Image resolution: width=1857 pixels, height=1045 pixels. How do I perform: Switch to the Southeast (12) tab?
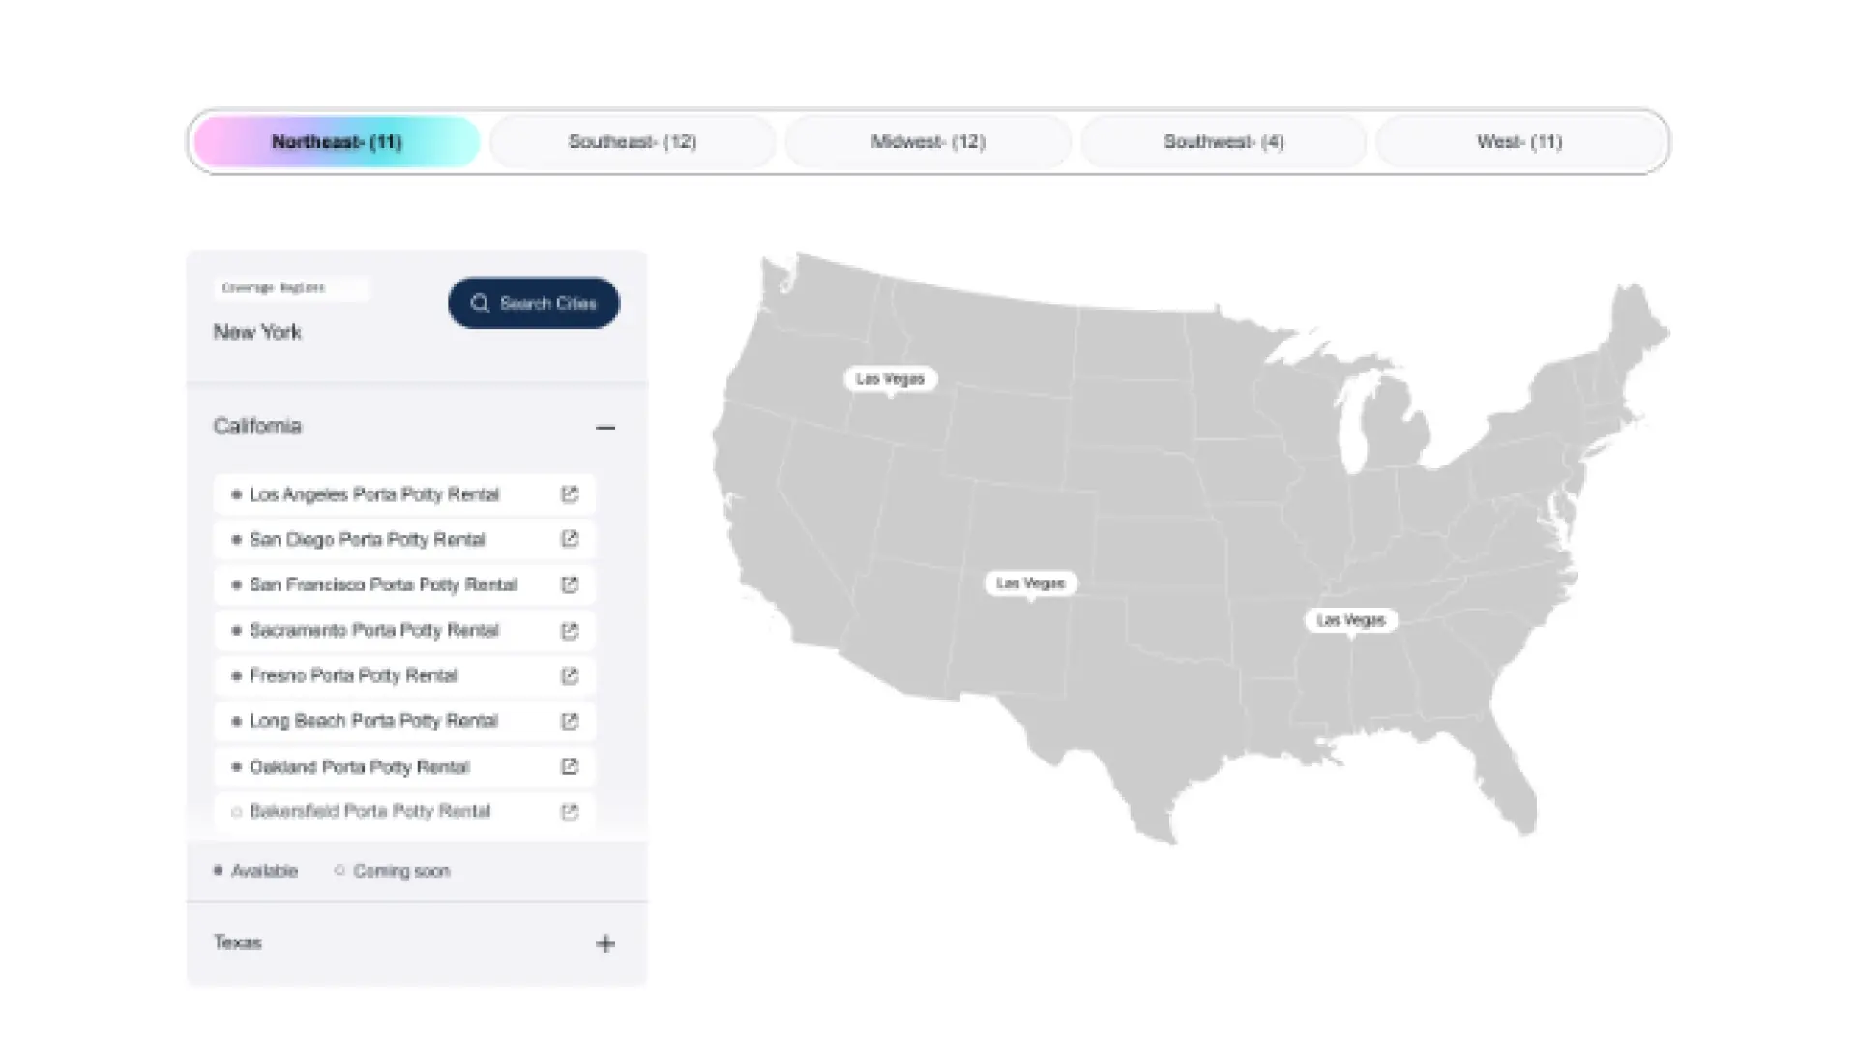click(x=633, y=141)
